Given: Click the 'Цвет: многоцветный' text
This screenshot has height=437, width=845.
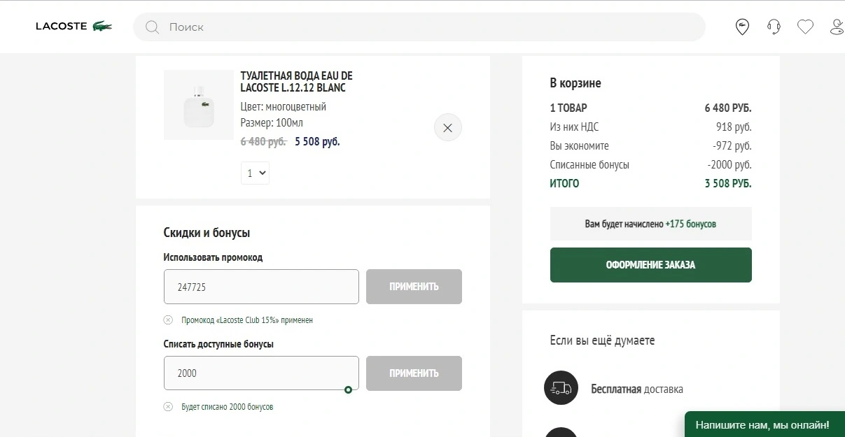Looking at the screenshot, I should pyautogui.click(x=284, y=107).
